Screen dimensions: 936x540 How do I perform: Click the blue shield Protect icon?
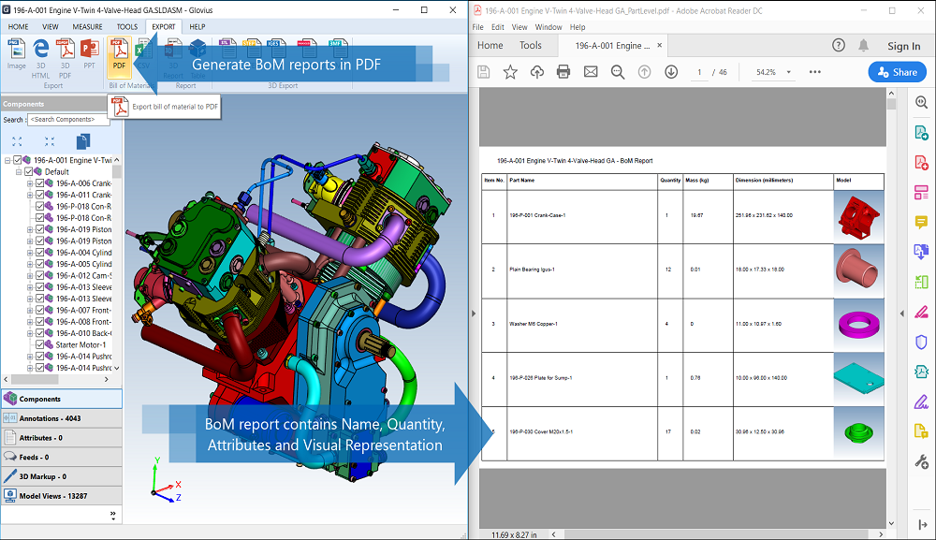(x=921, y=342)
